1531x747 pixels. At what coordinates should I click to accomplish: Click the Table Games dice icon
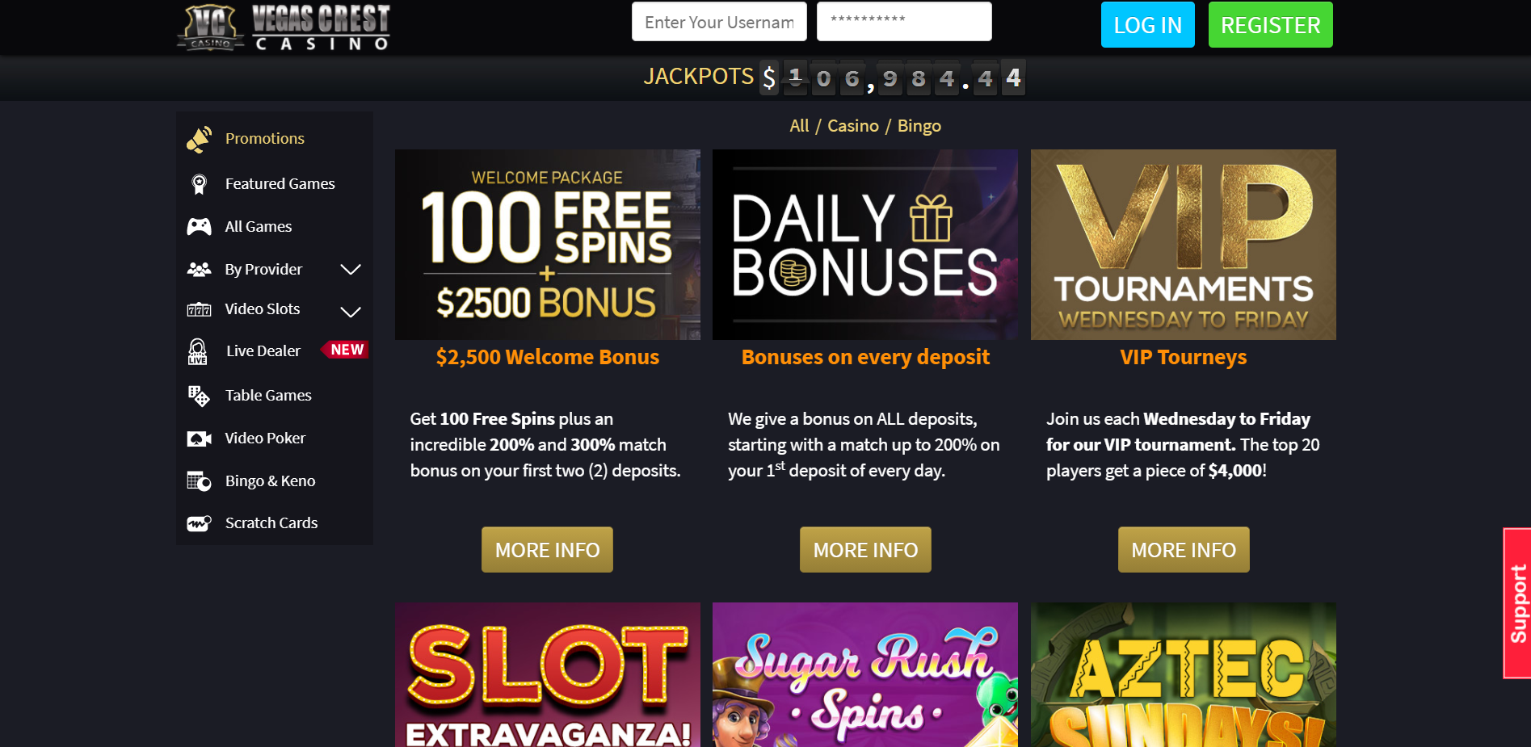[x=199, y=396]
